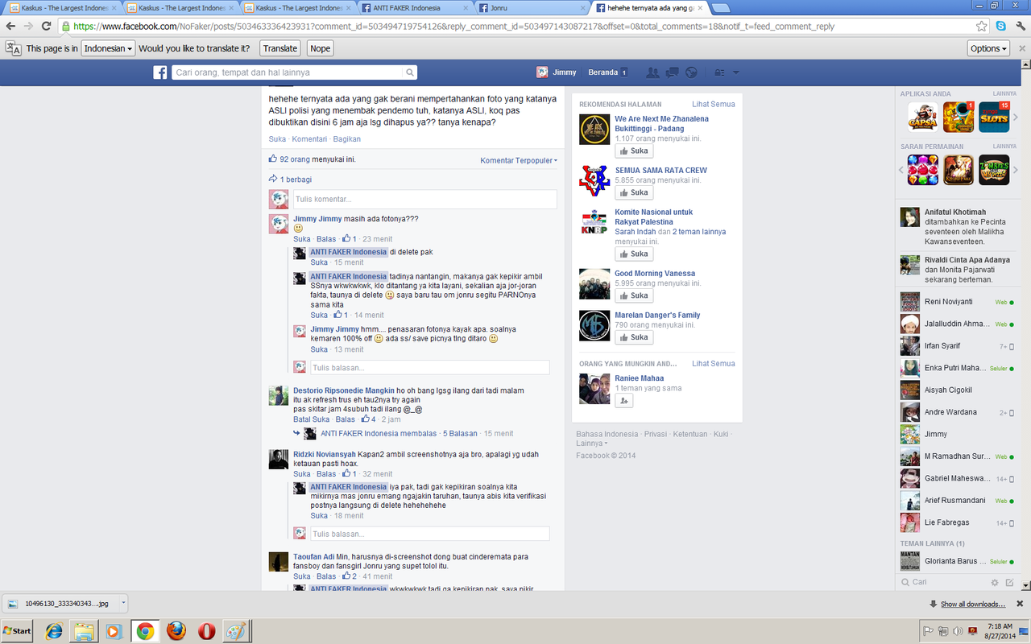The height and width of the screenshot is (644, 1031).
Task: Click the Chrome address bar URL
Action: (x=453, y=26)
